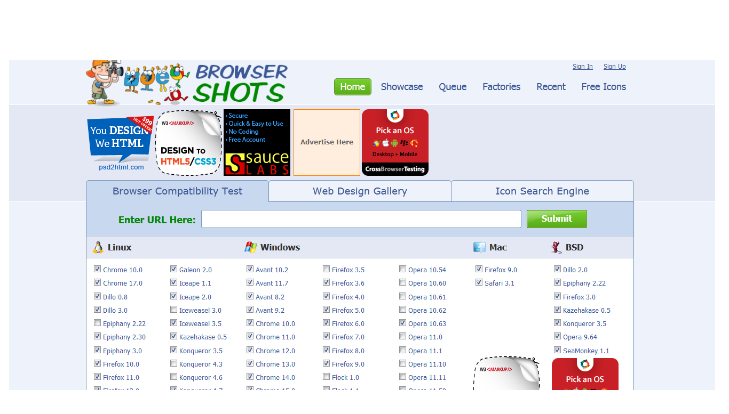Click the Advertise Here banner
Viewport: 729px width, 414px height.
pos(327,142)
